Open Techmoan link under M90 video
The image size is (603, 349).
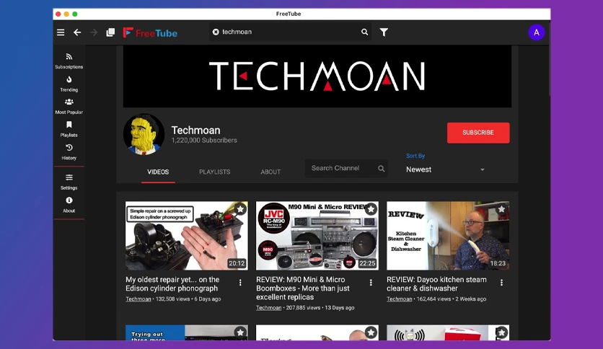point(268,308)
